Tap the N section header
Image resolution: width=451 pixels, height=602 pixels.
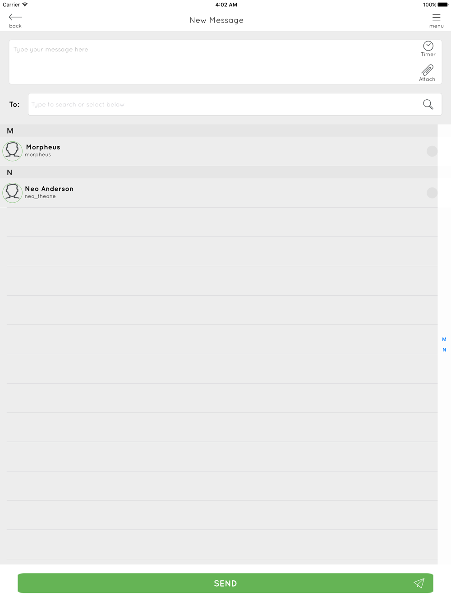coord(219,172)
